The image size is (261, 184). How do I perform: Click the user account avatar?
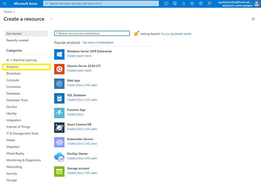(257, 3)
